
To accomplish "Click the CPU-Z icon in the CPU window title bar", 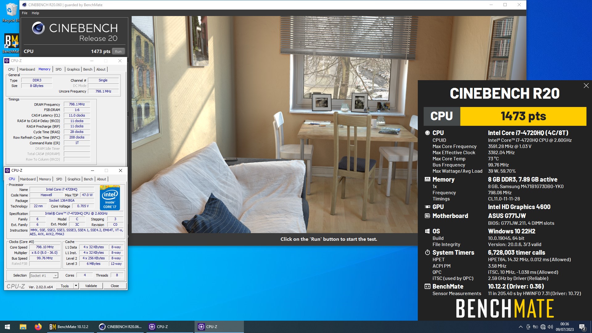I will [7, 171].
